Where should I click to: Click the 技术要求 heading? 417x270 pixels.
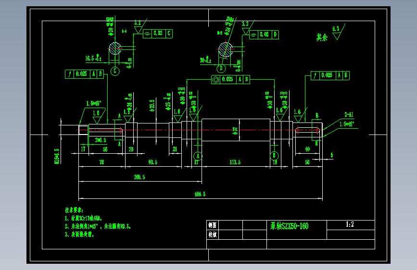[74, 210]
